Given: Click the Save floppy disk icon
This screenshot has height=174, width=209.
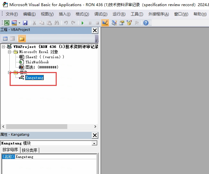Looking at the screenshot, I should click(x=25, y=23).
